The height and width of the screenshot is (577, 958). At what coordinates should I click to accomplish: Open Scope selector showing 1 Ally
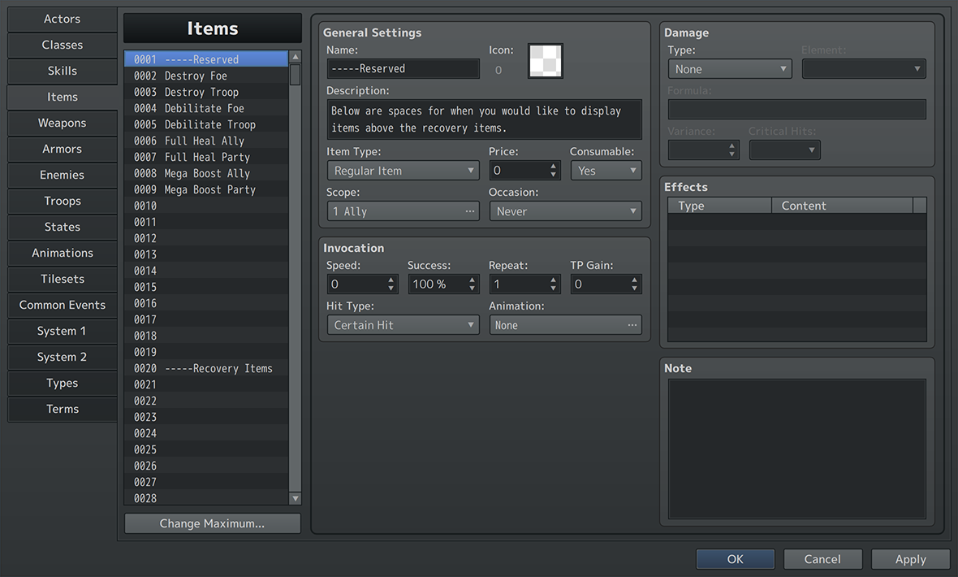(403, 211)
